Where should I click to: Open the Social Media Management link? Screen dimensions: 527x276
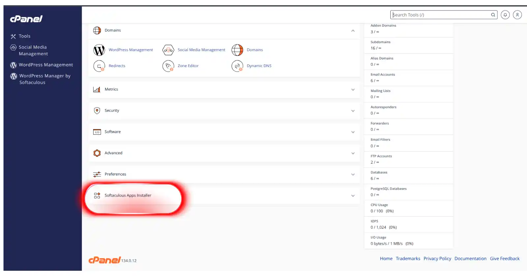(201, 50)
